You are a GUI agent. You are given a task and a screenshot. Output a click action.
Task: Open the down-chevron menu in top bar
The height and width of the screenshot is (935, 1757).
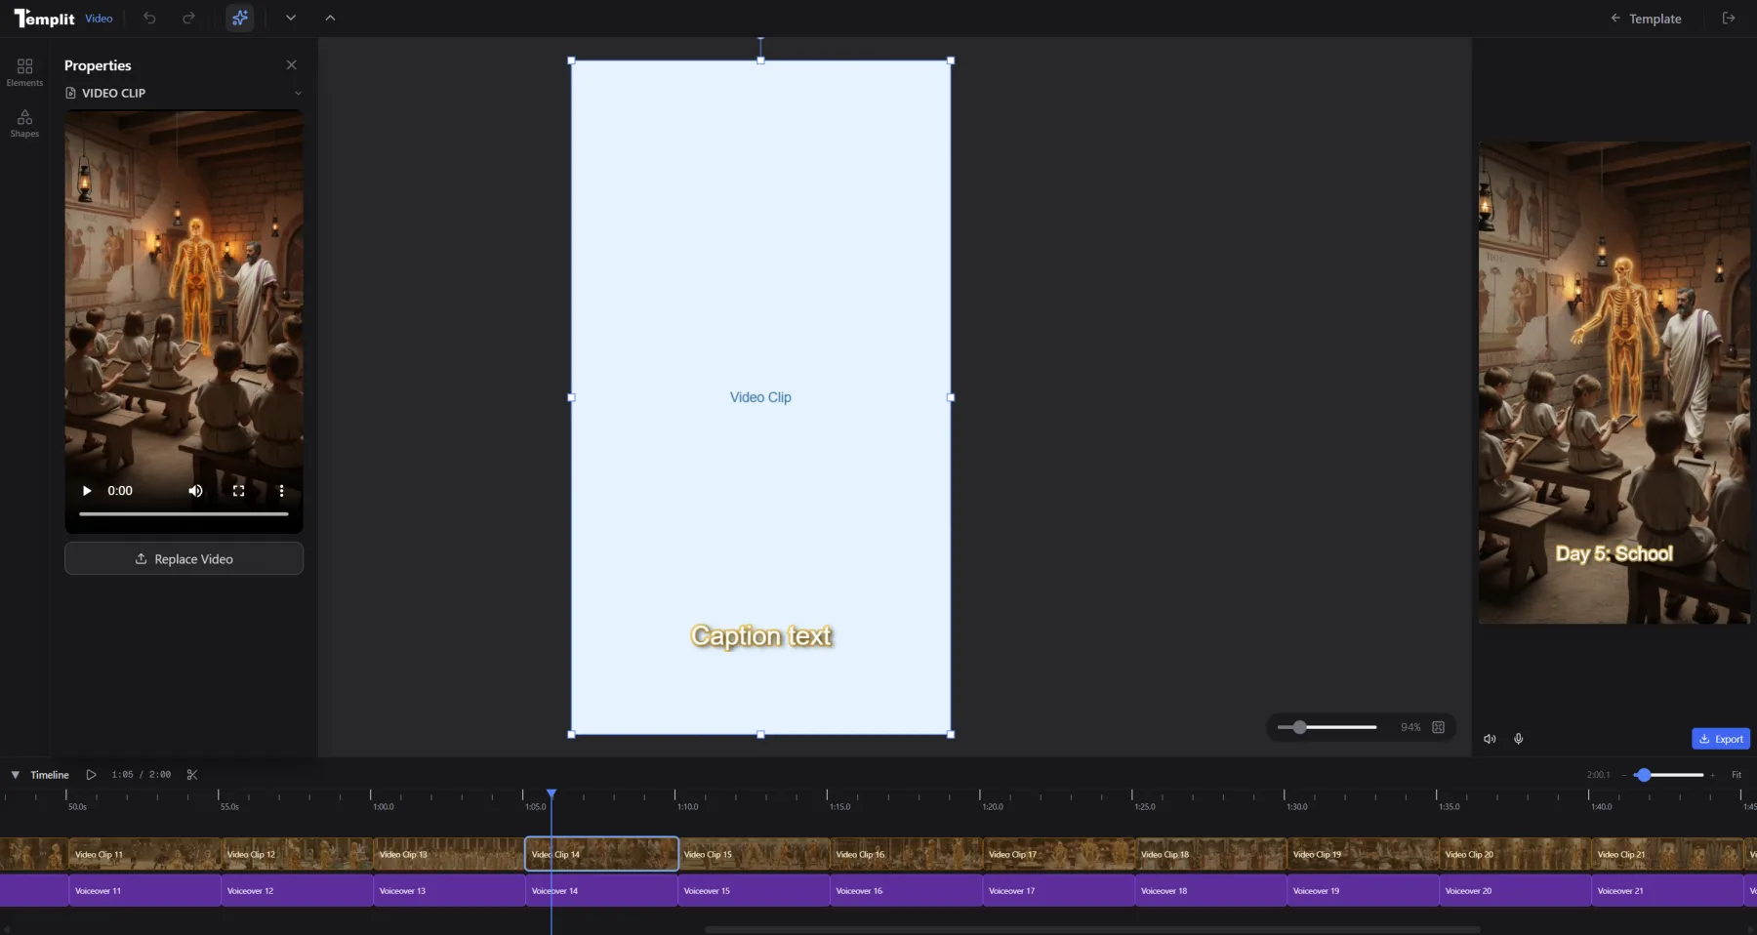291,18
